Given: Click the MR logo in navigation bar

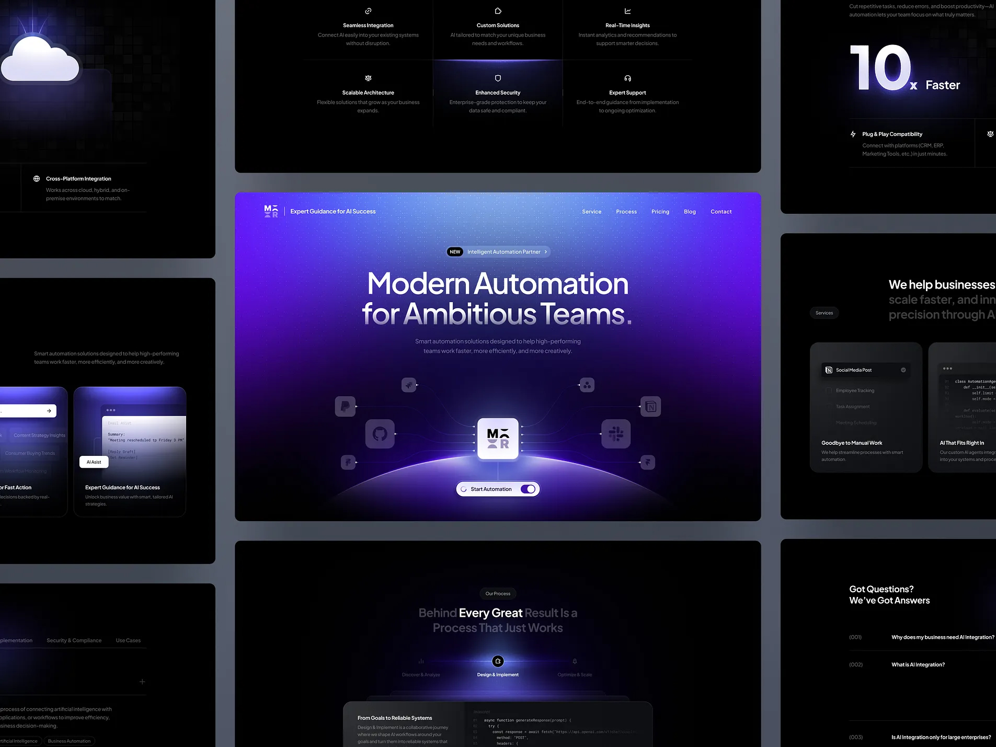Looking at the screenshot, I should (x=271, y=211).
